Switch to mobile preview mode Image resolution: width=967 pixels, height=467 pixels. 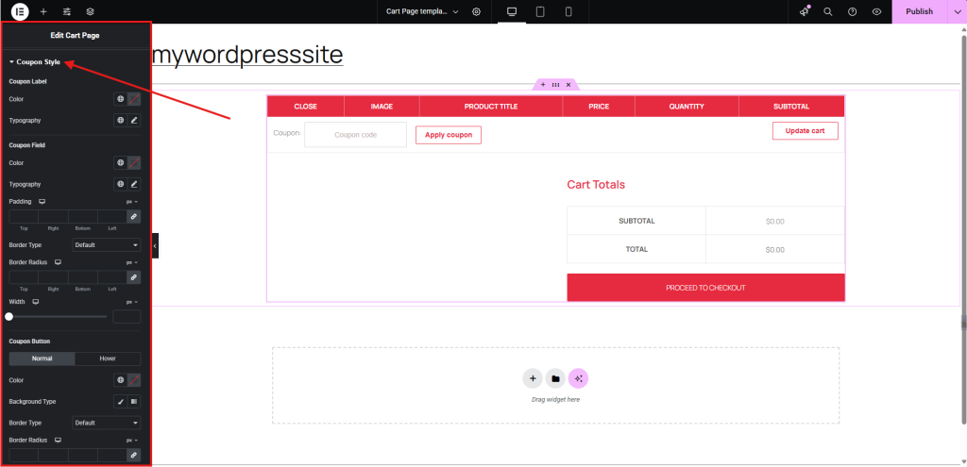[568, 11]
